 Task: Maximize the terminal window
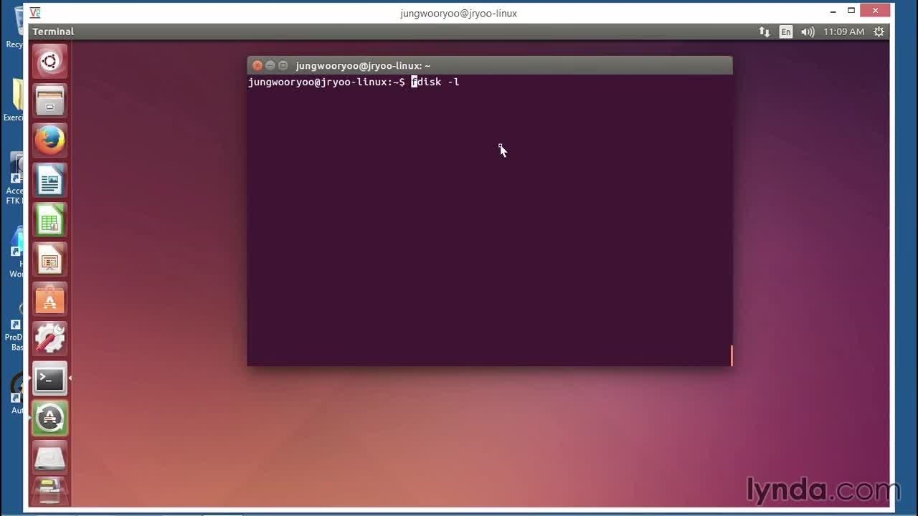pos(283,65)
